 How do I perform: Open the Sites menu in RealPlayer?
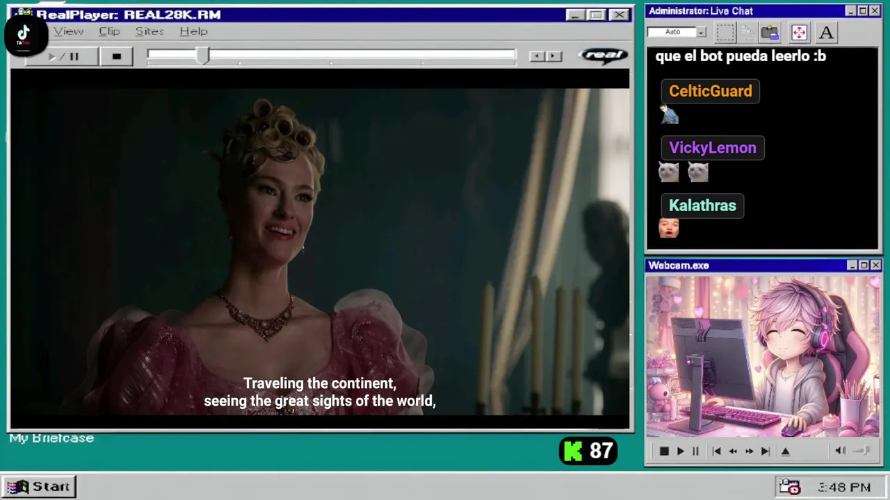pos(149,31)
